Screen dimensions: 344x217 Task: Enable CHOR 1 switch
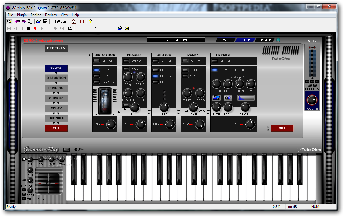click(x=155, y=70)
